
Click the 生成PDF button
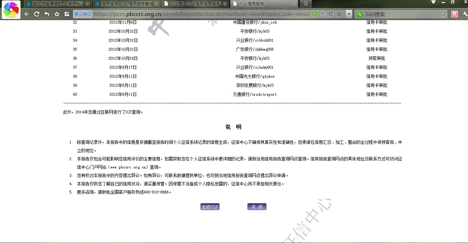pyautogui.click(x=210, y=207)
